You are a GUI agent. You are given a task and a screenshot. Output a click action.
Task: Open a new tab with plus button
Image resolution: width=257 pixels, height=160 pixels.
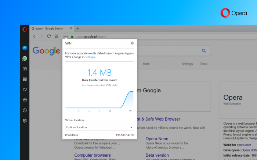pyautogui.click(x=78, y=28)
